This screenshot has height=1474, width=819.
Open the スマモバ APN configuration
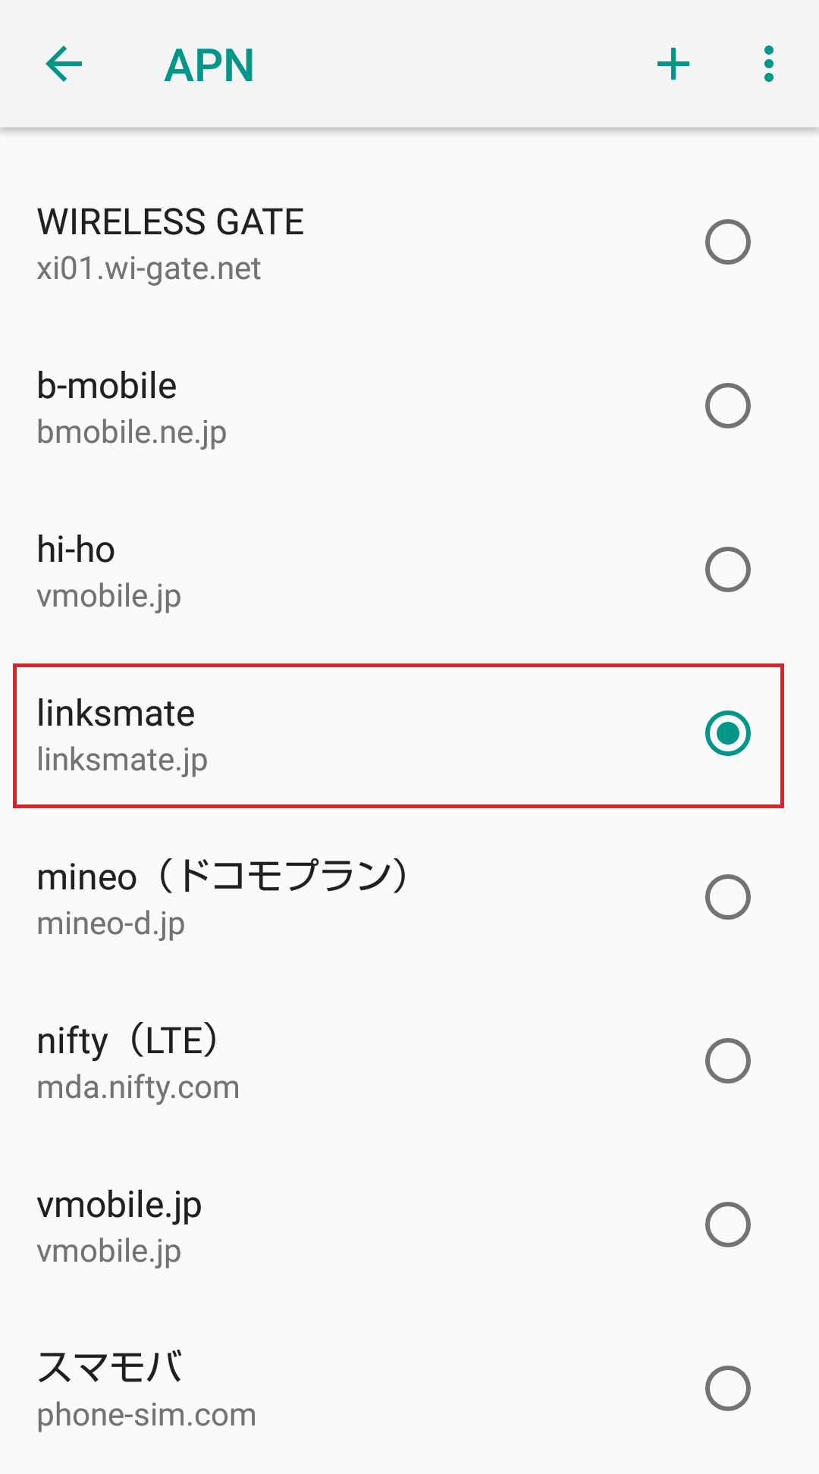(x=303, y=1389)
